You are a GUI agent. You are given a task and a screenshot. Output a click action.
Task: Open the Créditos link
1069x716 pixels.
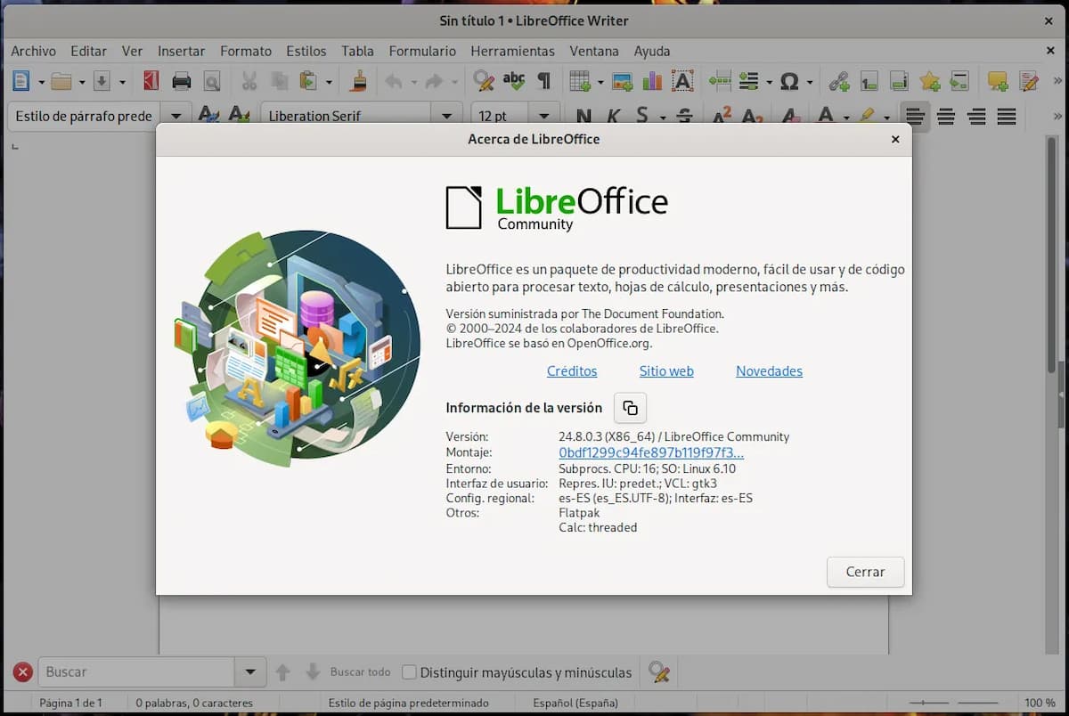[572, 371]
